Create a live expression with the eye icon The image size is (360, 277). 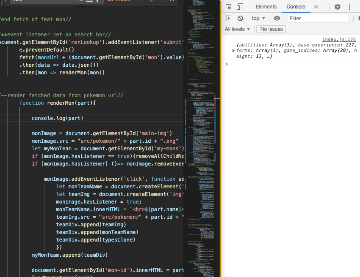[277, 18]
